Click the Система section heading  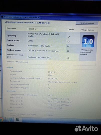(x=9, y=67)
